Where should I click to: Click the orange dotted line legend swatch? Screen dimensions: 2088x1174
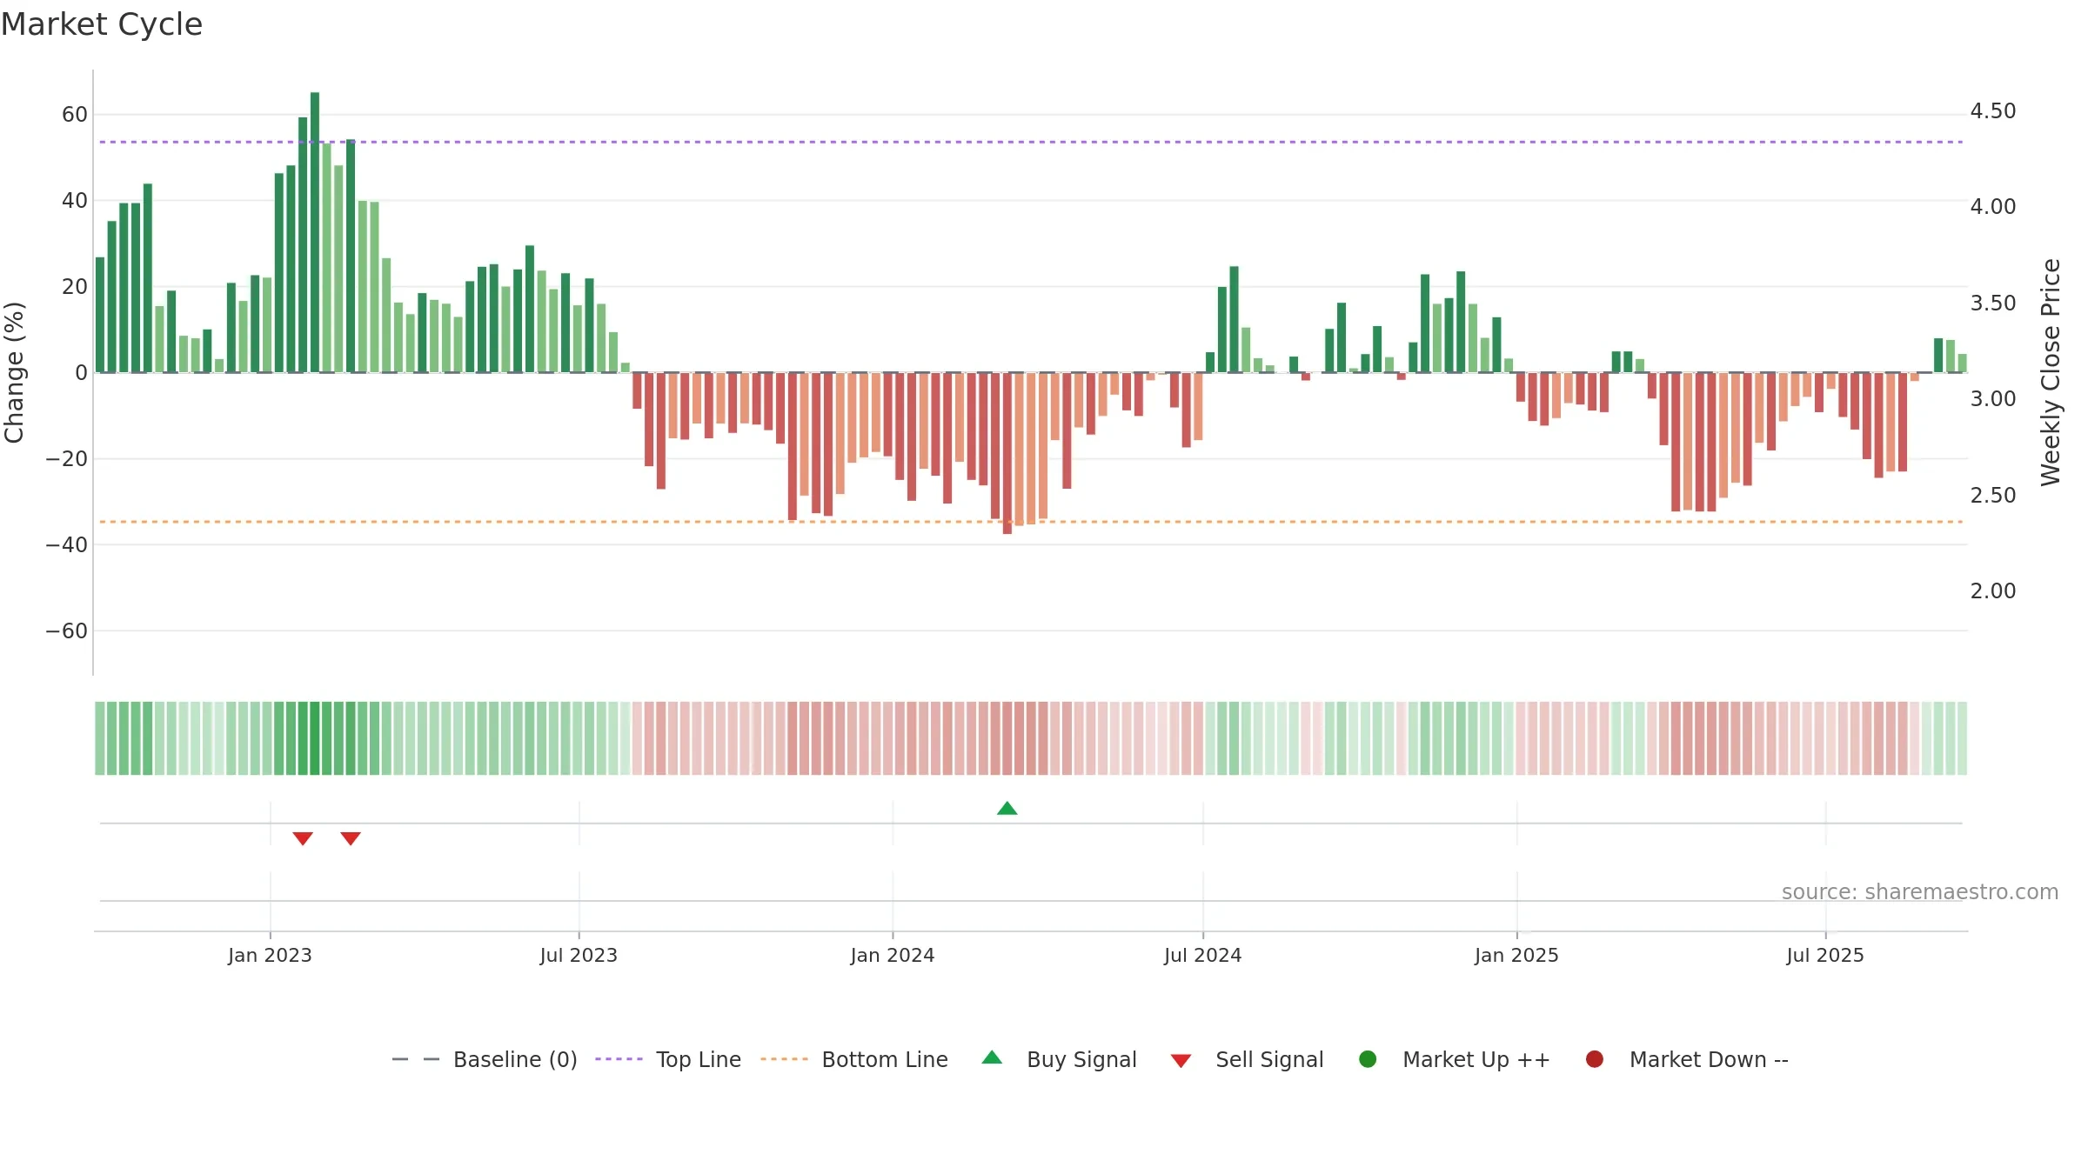click(x=784, y=1059)
